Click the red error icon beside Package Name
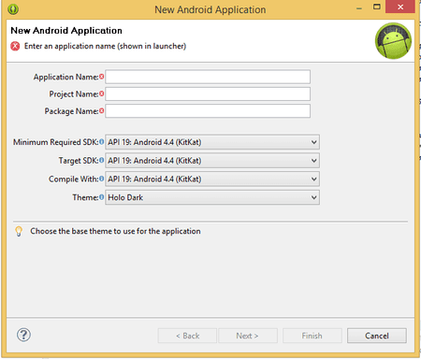421x359 pixels. (x=101, y=110)
